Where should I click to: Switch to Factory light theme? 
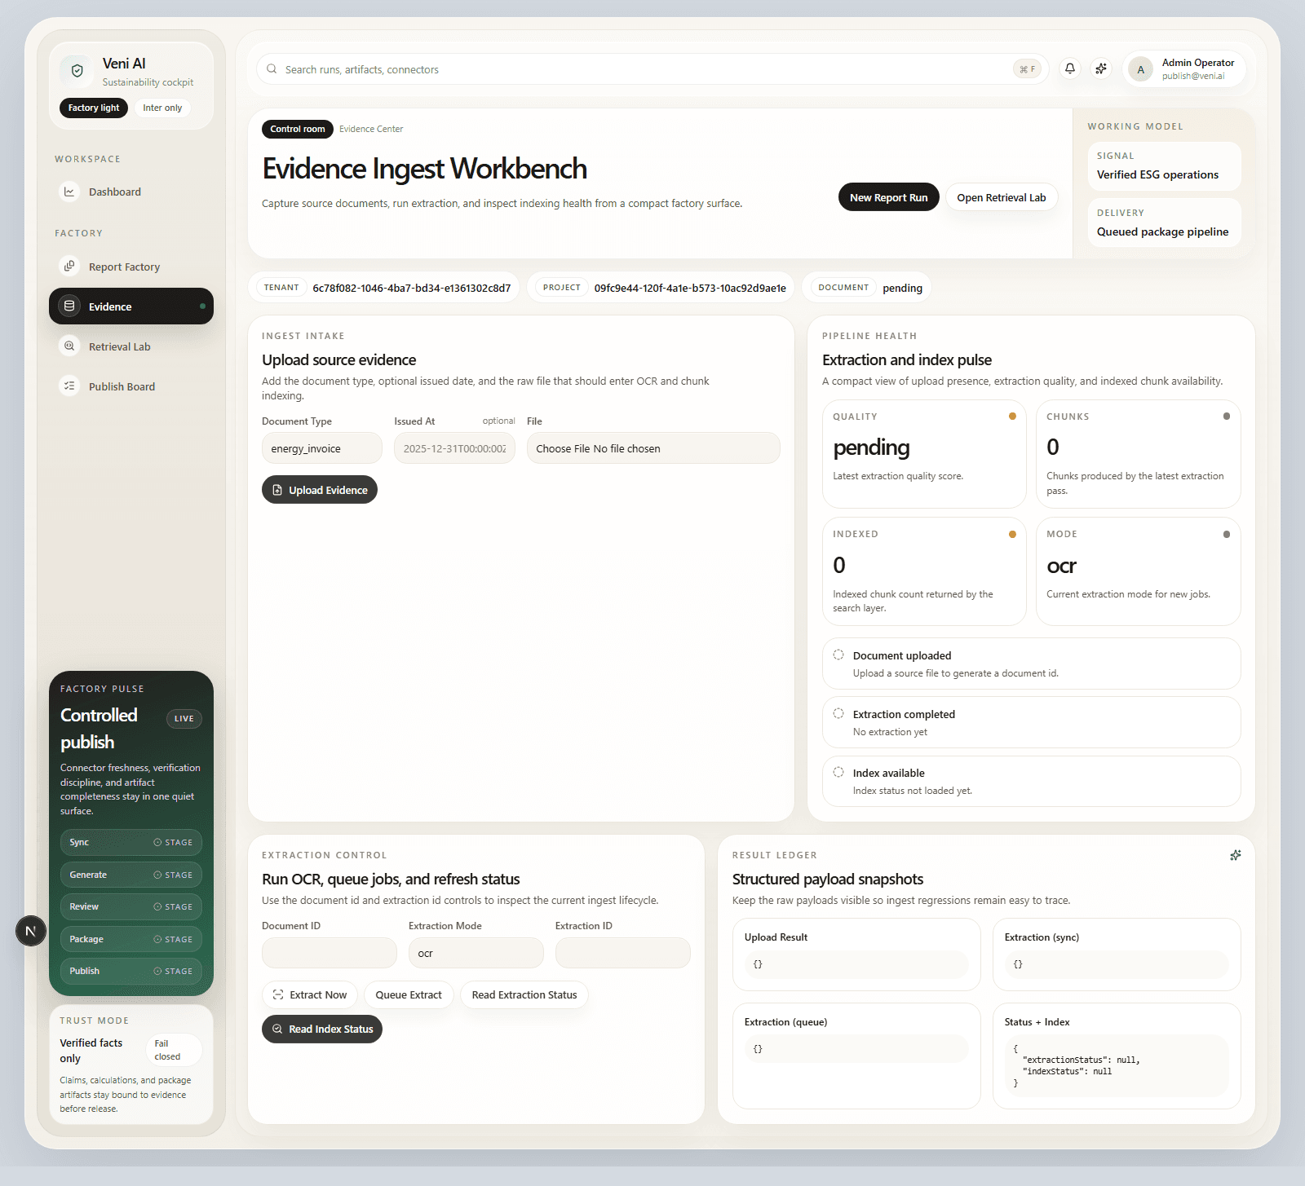94,108
